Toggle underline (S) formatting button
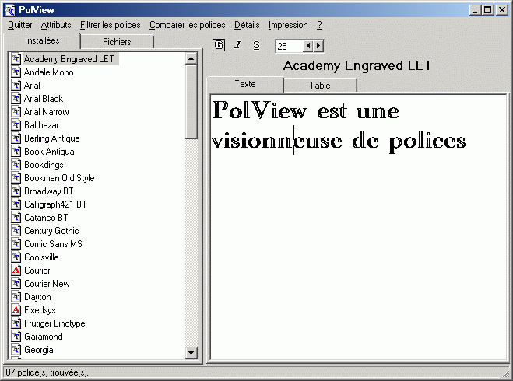The width and height of the screenshot is (513, 381). (x=257, y=45)
